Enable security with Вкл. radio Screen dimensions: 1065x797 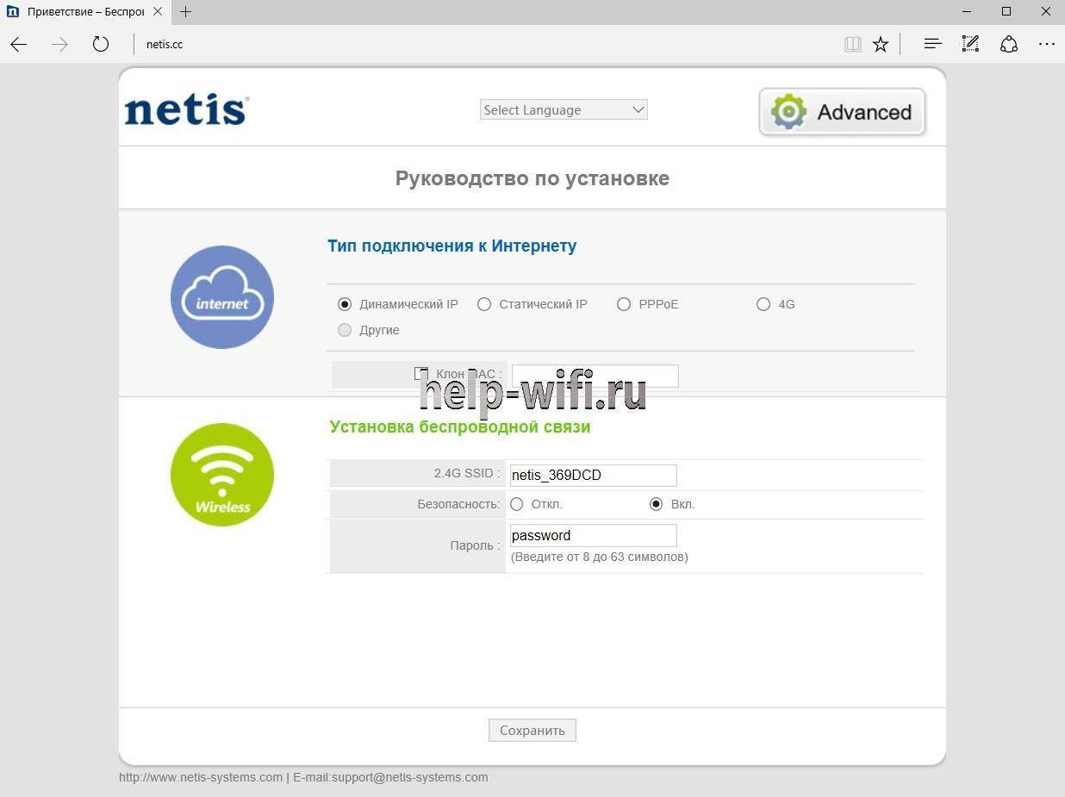tap(657, 504)
